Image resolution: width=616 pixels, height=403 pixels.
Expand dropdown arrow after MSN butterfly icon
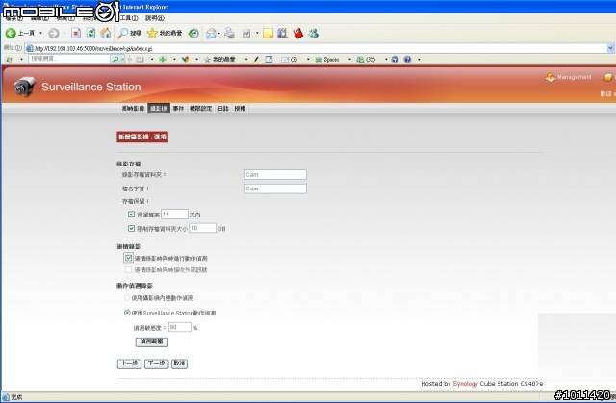click(x=196, y=60)
